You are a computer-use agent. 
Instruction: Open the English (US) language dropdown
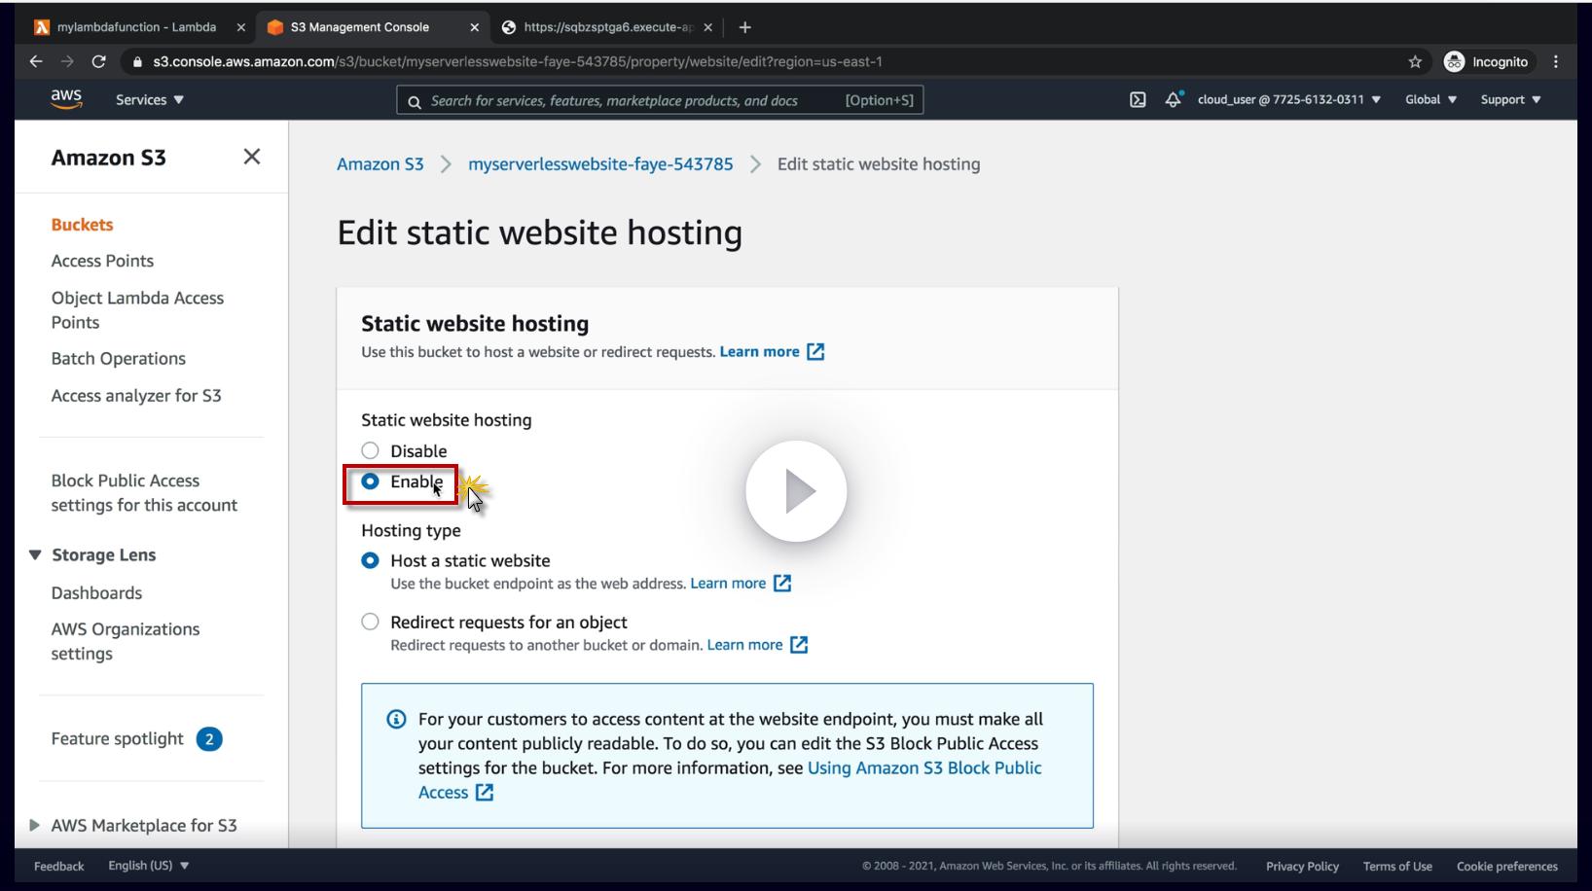click(x=149, y=866)
